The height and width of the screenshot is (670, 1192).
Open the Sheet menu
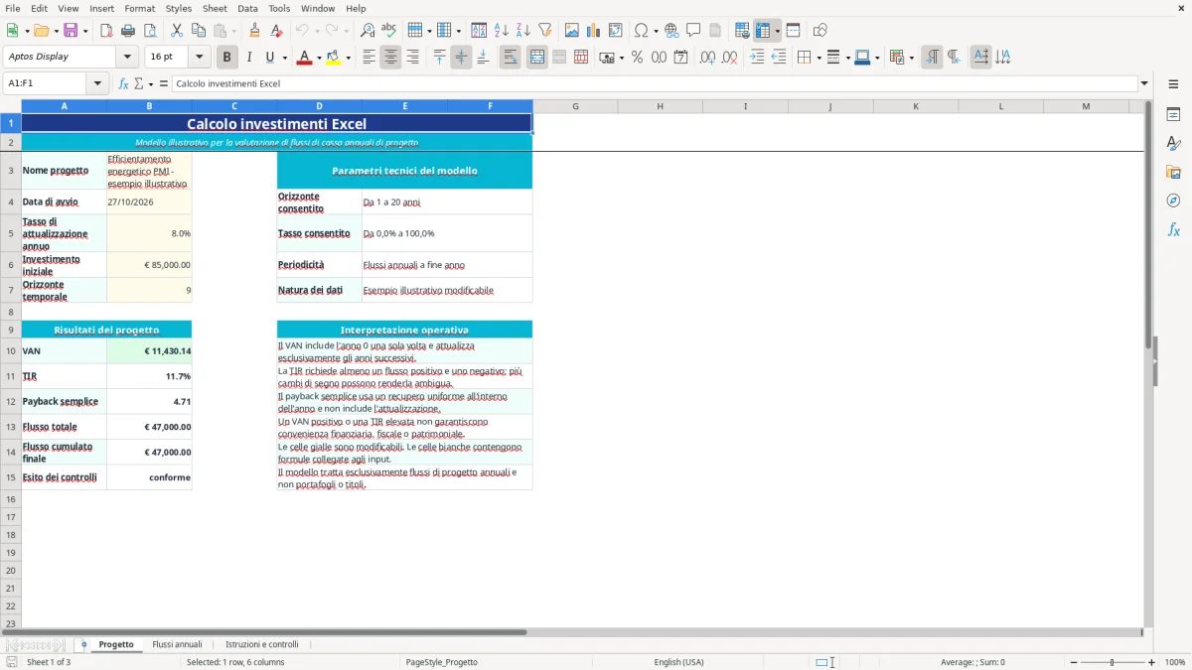tap(215, 8)
